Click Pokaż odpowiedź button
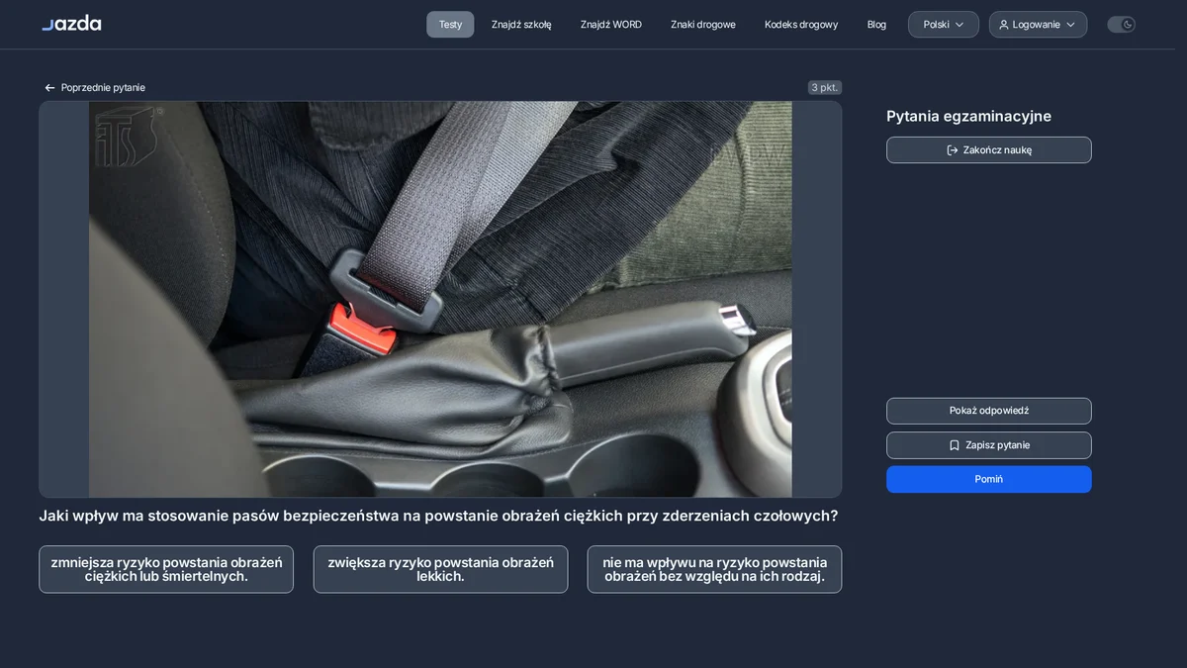 click(x=989, y=411)
